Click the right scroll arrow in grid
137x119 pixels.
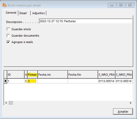pos(130,103)
